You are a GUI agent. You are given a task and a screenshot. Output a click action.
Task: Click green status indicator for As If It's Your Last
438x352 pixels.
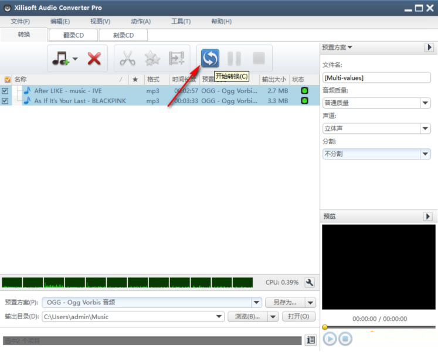(304, 100)
